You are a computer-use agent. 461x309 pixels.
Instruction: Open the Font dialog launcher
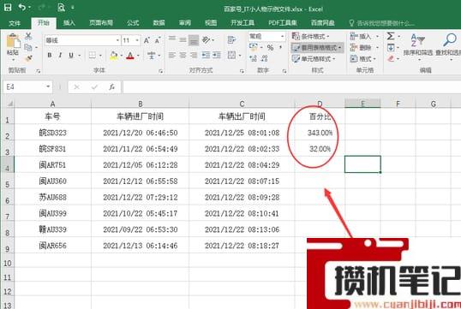pyautogui.click(x=160, y=71)
